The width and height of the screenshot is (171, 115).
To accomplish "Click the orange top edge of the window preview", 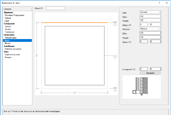I will click(75, 23).
